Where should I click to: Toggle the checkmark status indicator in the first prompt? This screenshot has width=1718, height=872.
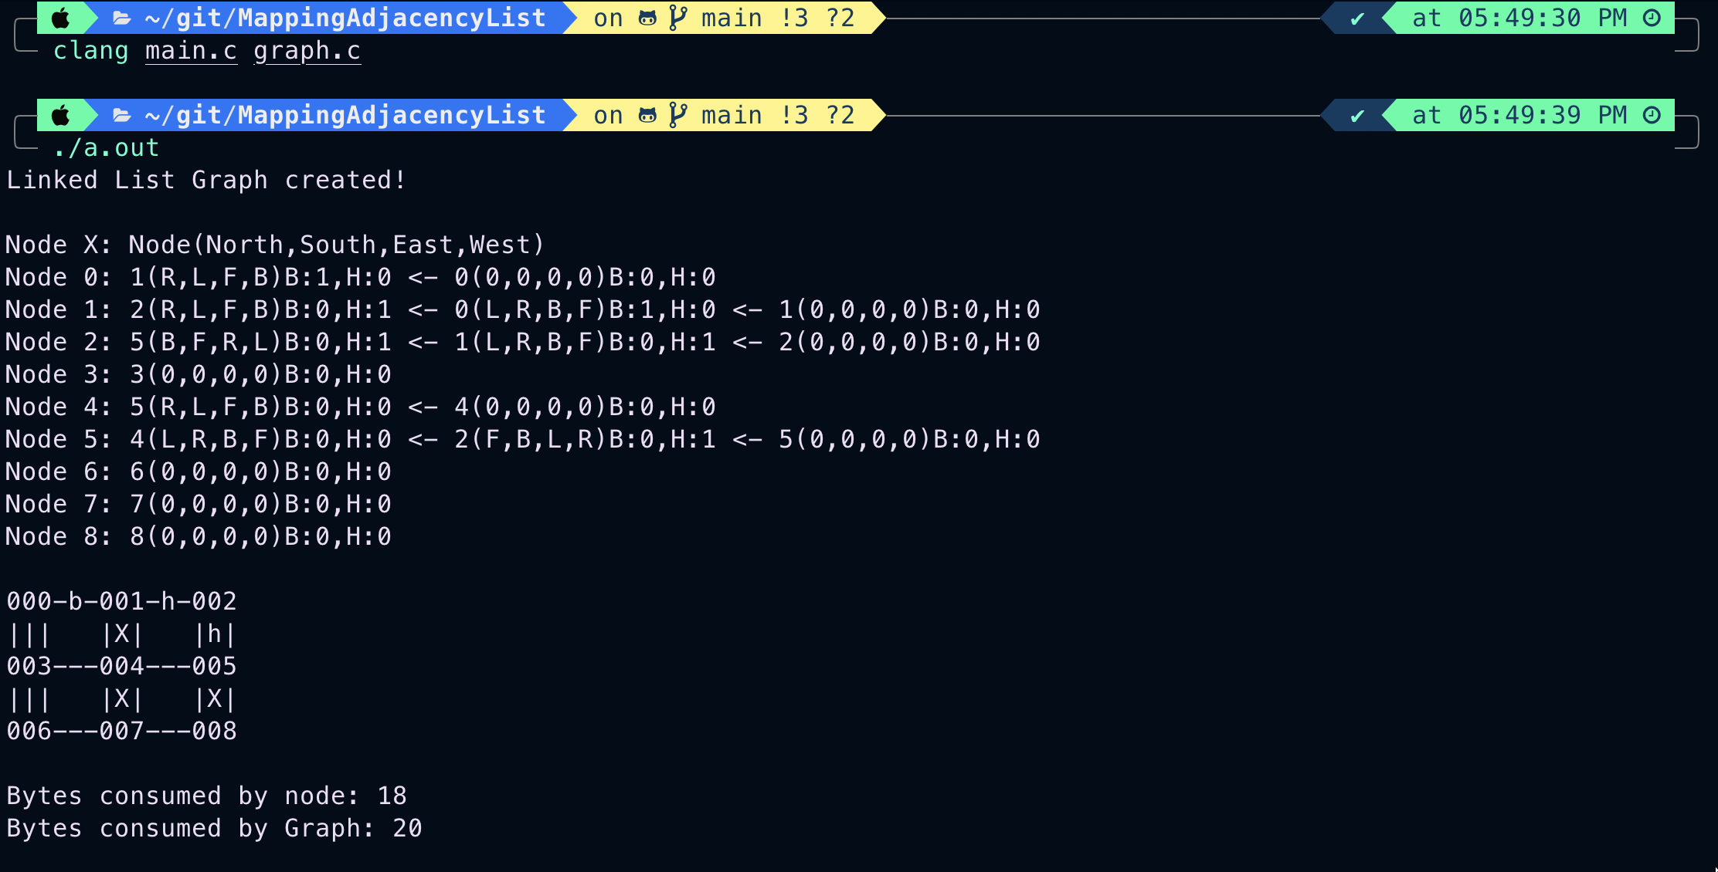pyautogui.click(x=1357, y=17)
